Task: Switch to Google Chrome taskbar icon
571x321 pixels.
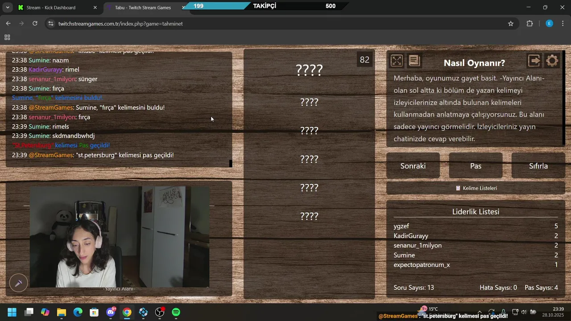Action: click(127, 312)
